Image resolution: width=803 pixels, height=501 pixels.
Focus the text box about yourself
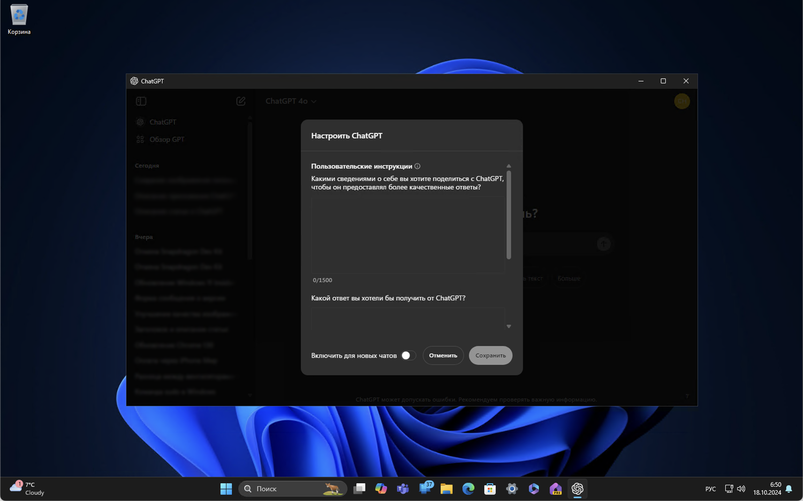[x=408, y=234]
